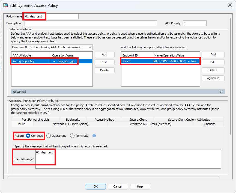
Task: Expand the Advanced section chevron
Action: click(x=221, y=92)
